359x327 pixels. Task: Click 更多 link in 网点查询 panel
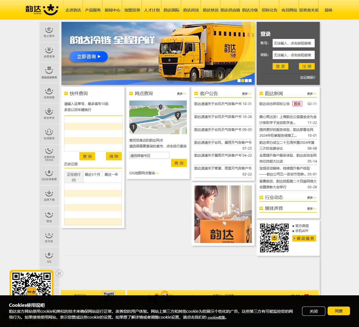click(x=182, y=94)
